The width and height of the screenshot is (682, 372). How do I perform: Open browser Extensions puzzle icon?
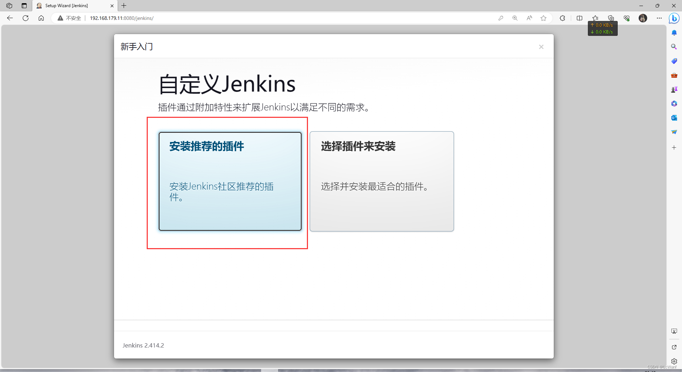click(562, 18)
